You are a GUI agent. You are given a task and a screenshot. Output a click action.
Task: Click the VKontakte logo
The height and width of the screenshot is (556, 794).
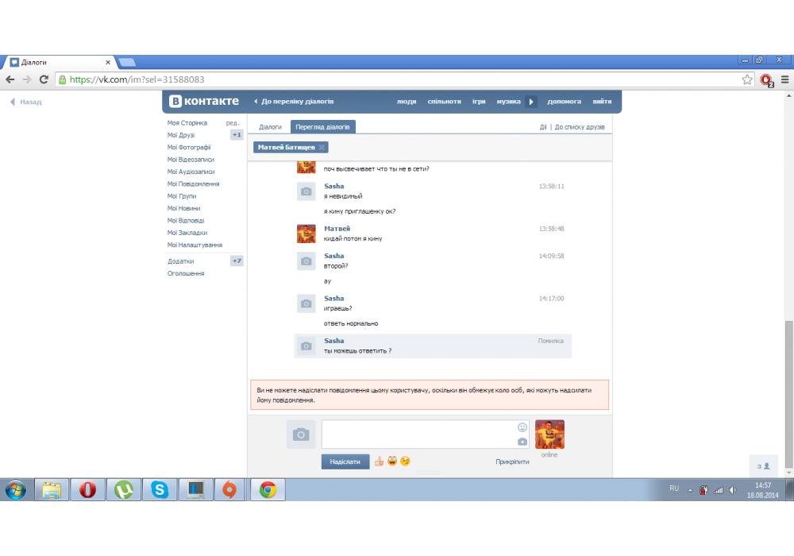[x=204, y=102]
